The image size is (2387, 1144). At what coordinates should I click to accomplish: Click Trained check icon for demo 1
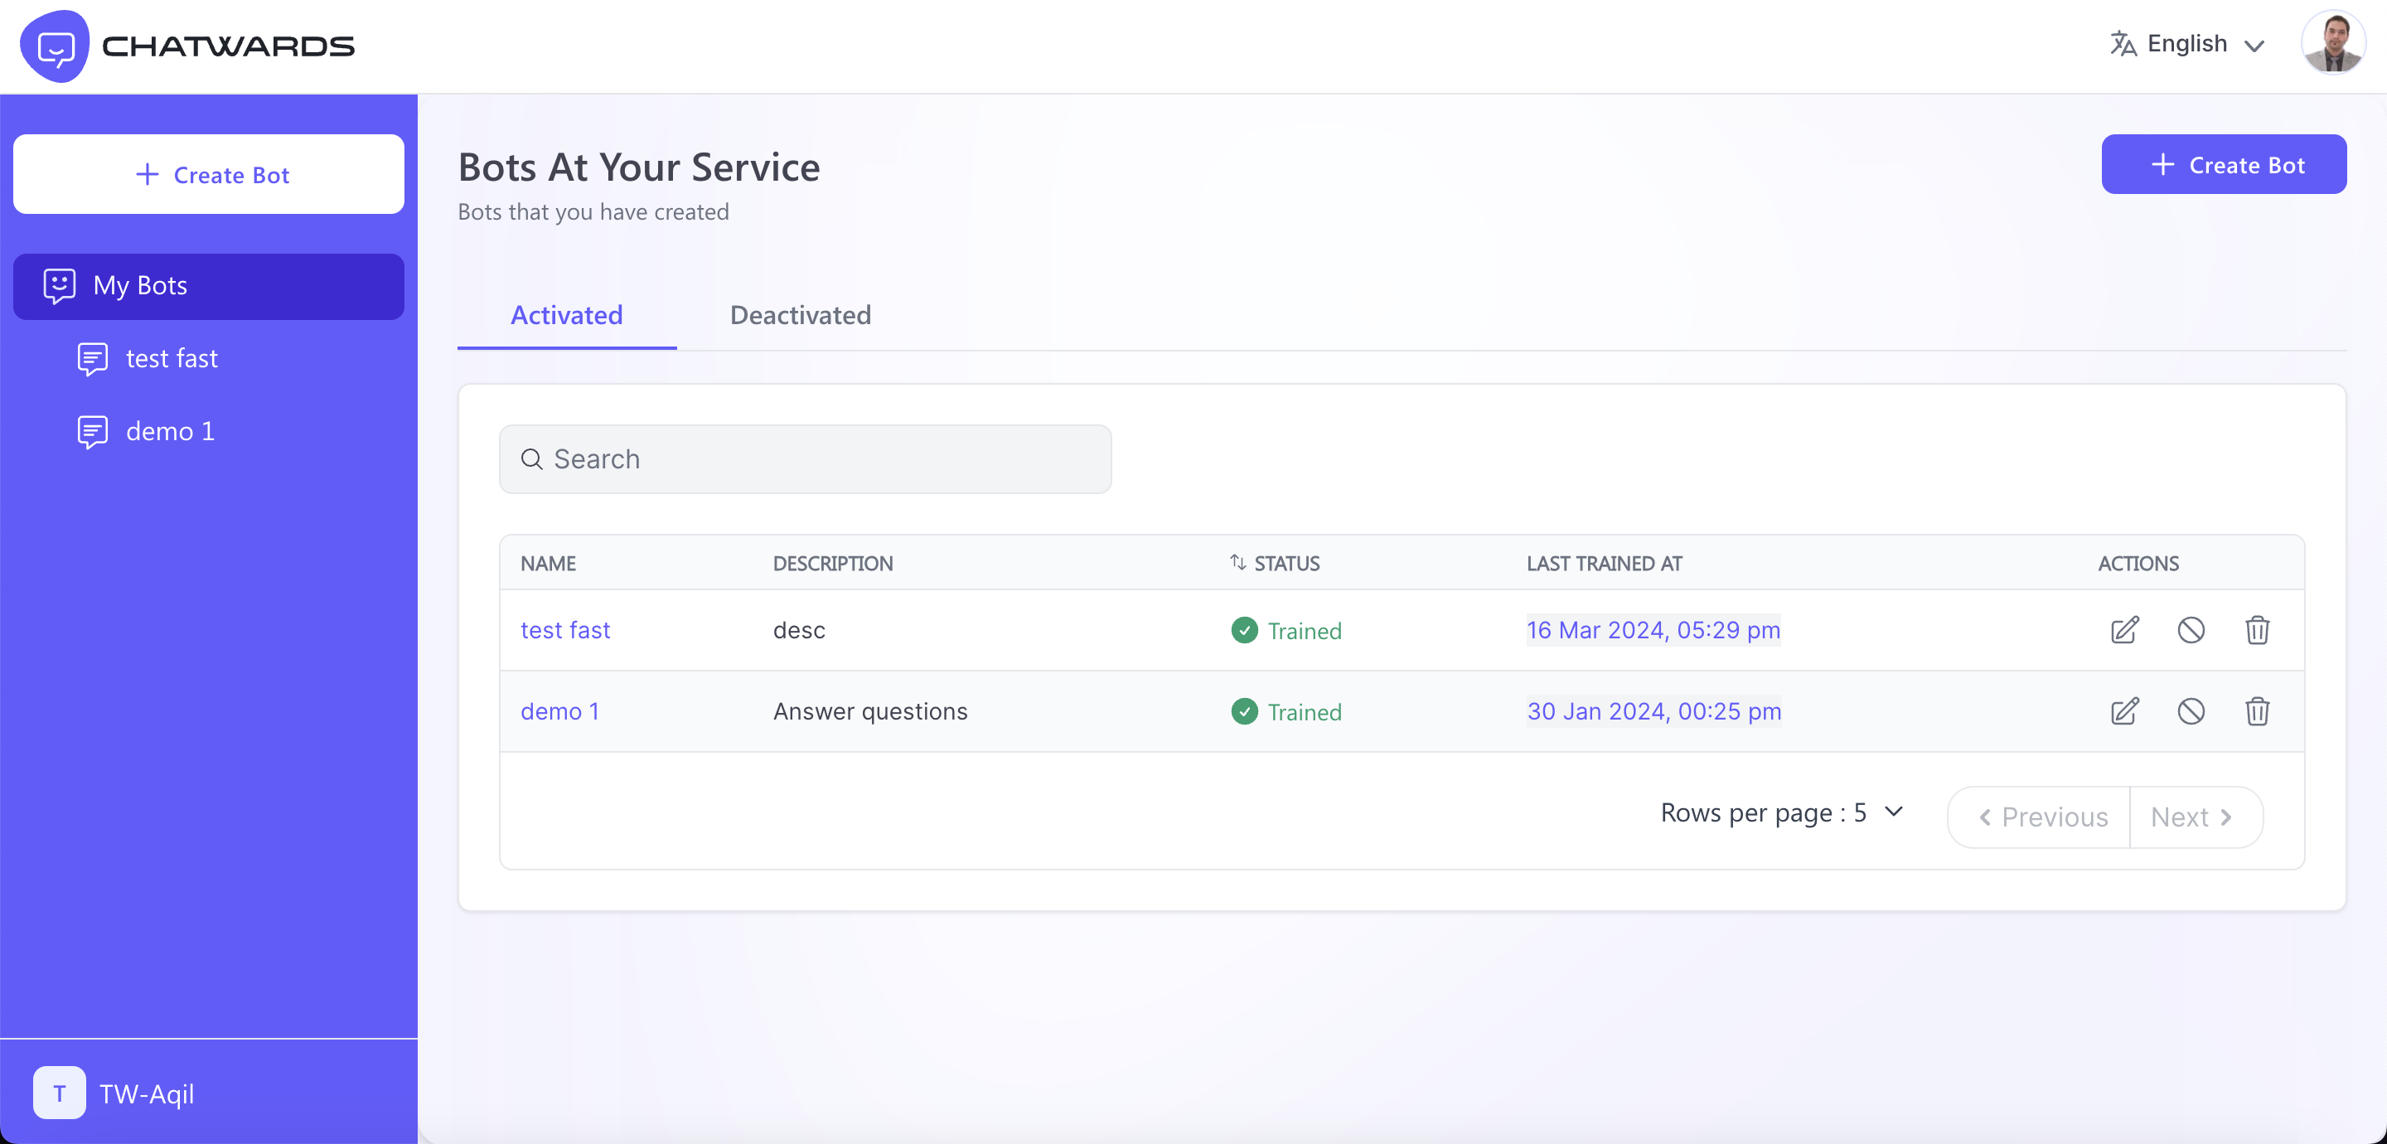coord(1243,711)
